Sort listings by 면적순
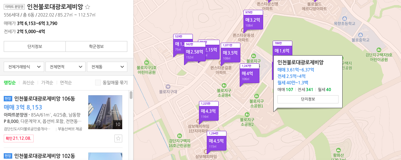The height and width of the screenshot is (160, 401). point(66,83)
